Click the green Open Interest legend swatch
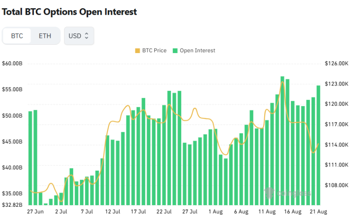354x215 pixels. (x=175, y=51)
